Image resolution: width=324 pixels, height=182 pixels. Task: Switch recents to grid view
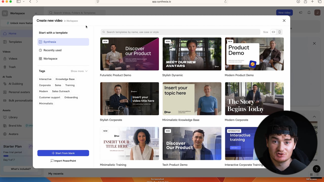coord(311,174)
